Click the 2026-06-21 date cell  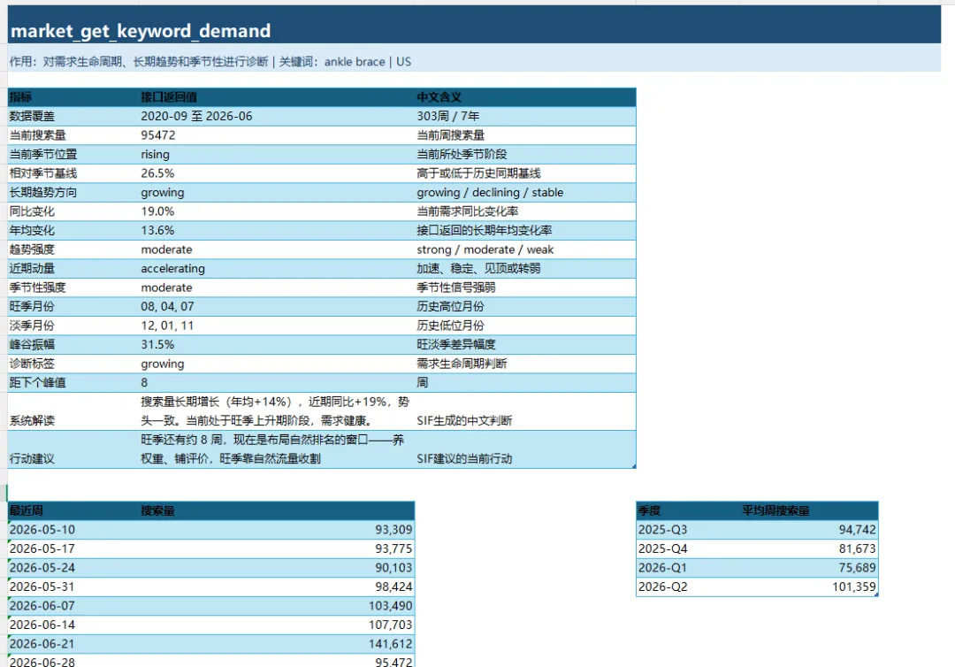[x=73, y=644]
